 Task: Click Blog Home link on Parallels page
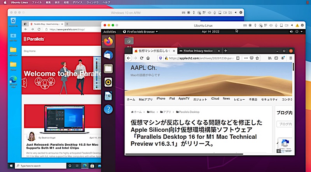click(30, 51)
